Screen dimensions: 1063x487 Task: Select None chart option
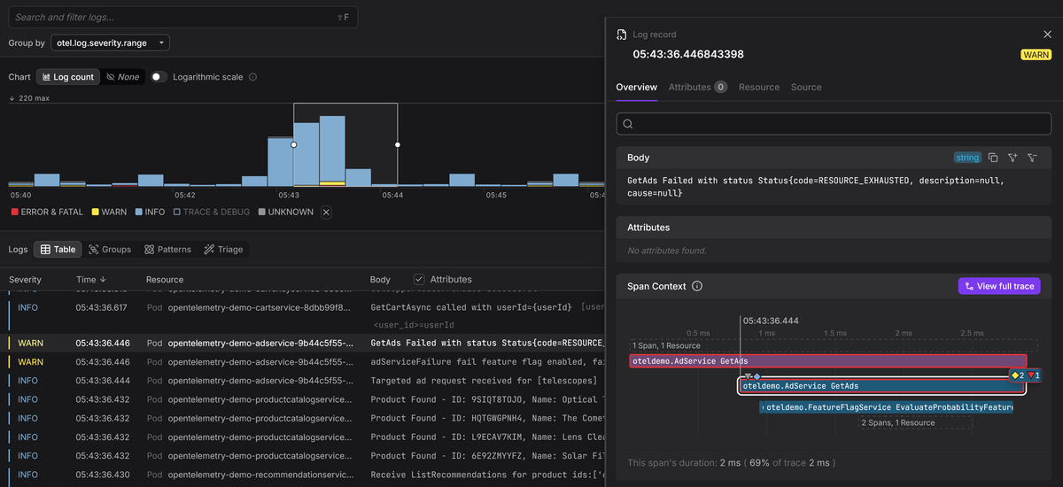122,77
